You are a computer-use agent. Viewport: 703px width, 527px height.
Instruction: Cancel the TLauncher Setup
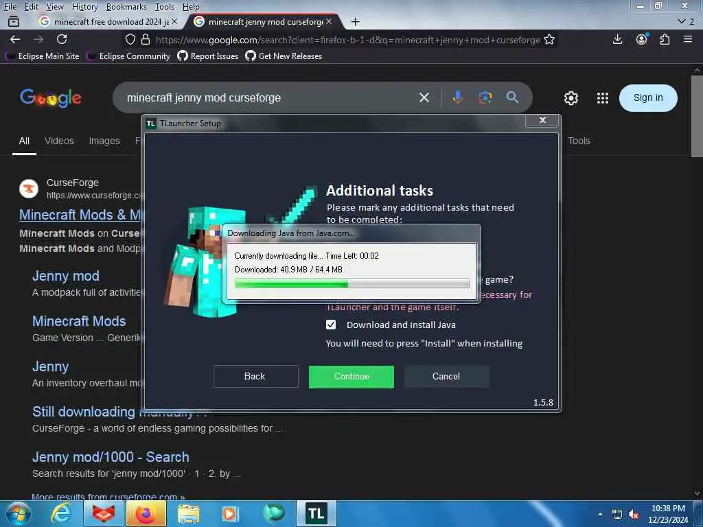click(446, 377)
